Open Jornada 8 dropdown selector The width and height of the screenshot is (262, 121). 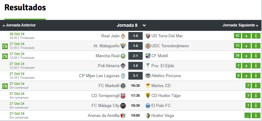point(131,26)
